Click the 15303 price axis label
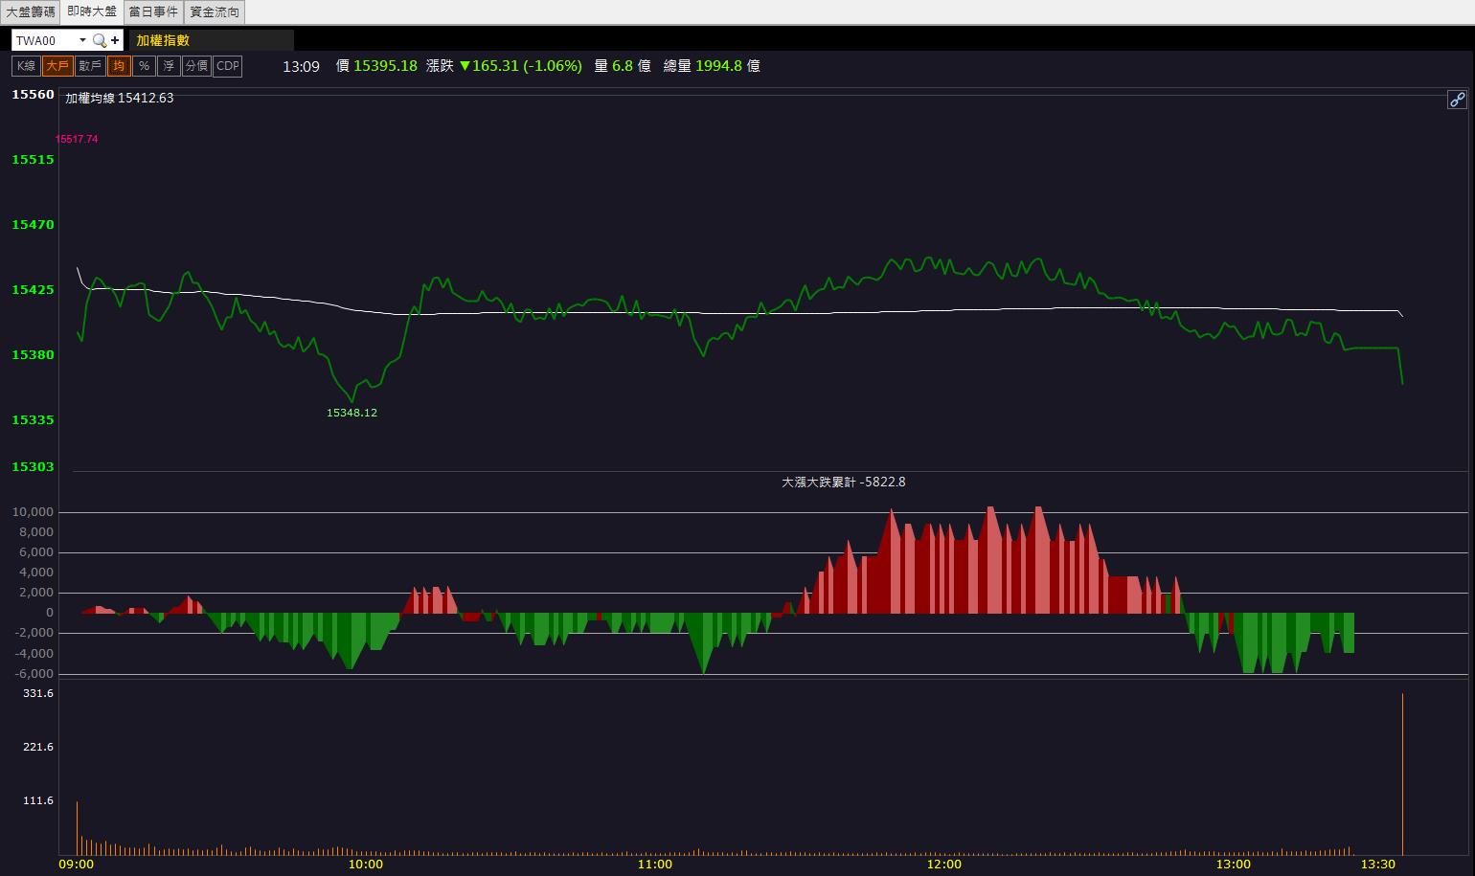This screenshot has width=1475, height=876. (x=33, y=467)
